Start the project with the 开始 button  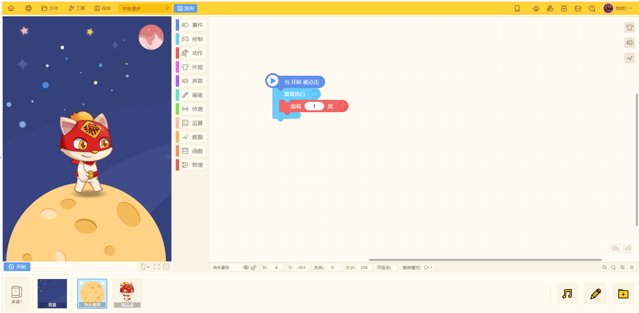point(17,267)
